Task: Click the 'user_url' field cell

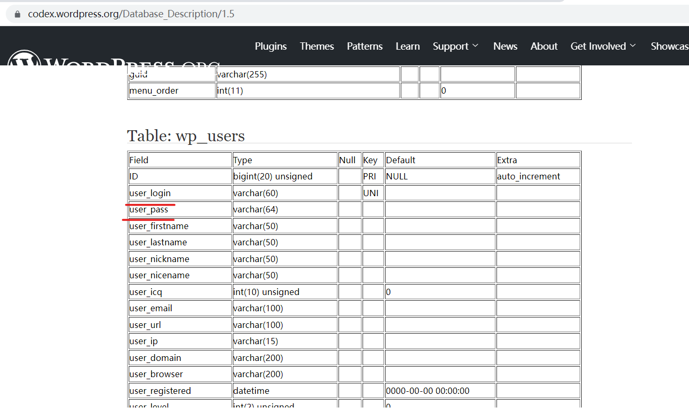Action: point(180,325)
